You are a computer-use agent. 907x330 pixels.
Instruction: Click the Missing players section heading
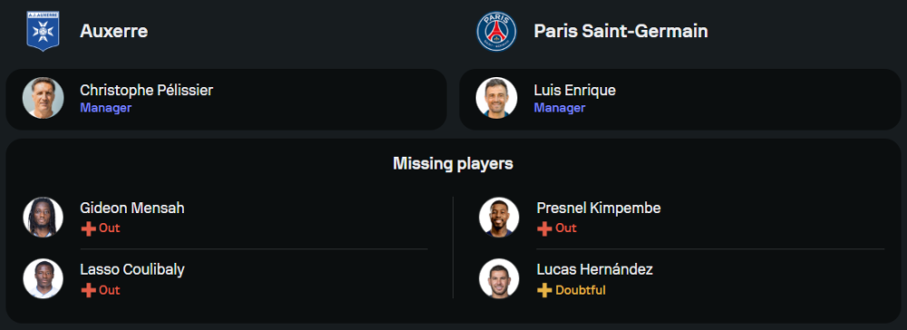[453, 164]
